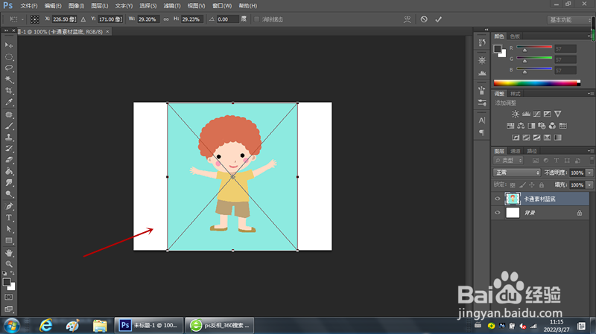Toggle the anti-alias checkbox in options bar
The image size is (596, 334).
[x=256, y=19]
